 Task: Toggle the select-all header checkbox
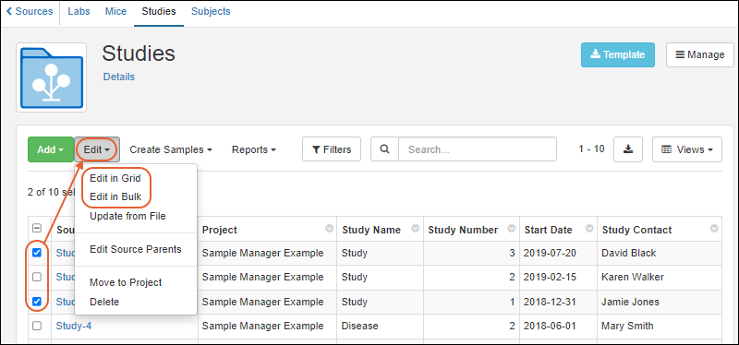click(37, 228)
